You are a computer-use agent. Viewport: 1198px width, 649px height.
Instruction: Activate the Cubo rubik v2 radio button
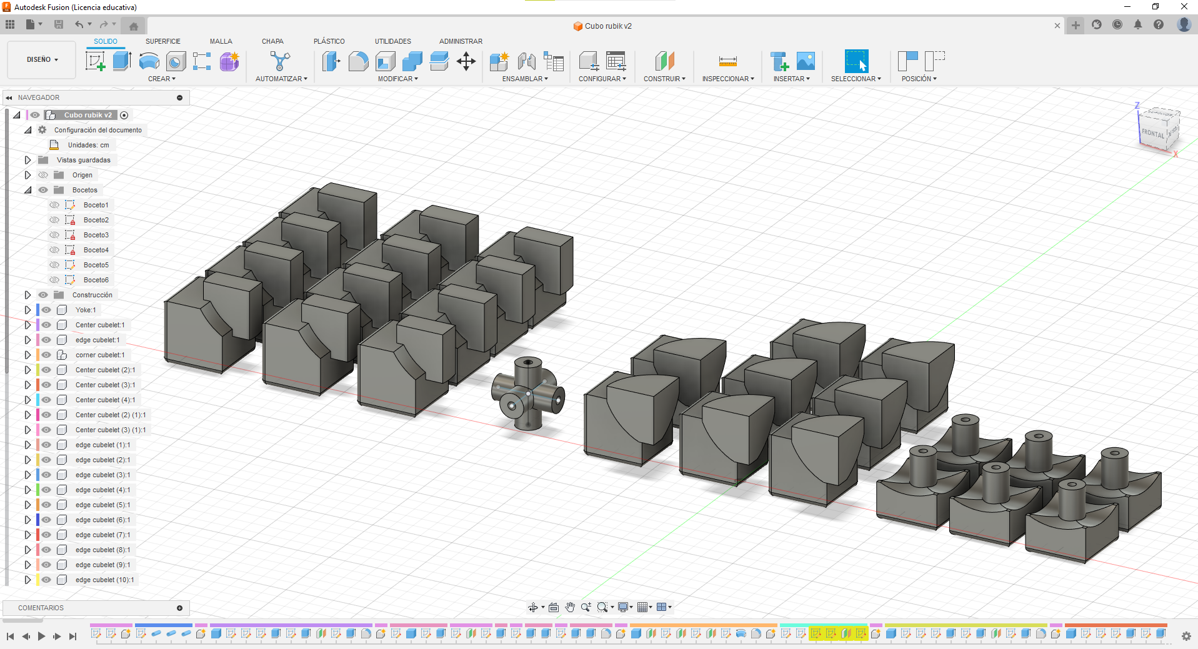124,115
